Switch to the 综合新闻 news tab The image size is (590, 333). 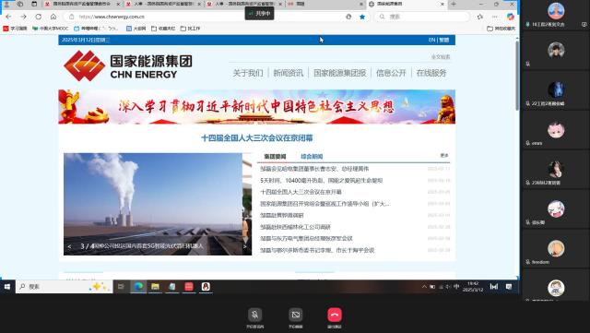click(x=312, y=156)
